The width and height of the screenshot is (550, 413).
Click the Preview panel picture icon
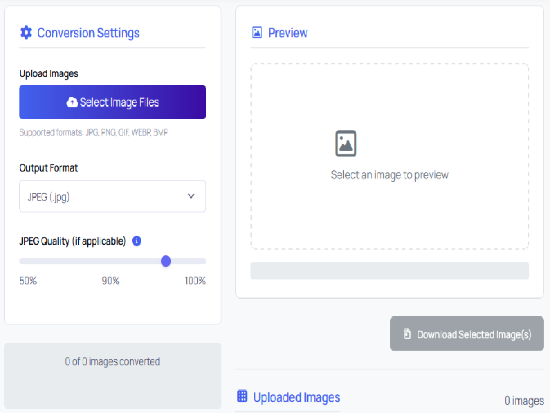pos(257,33)
